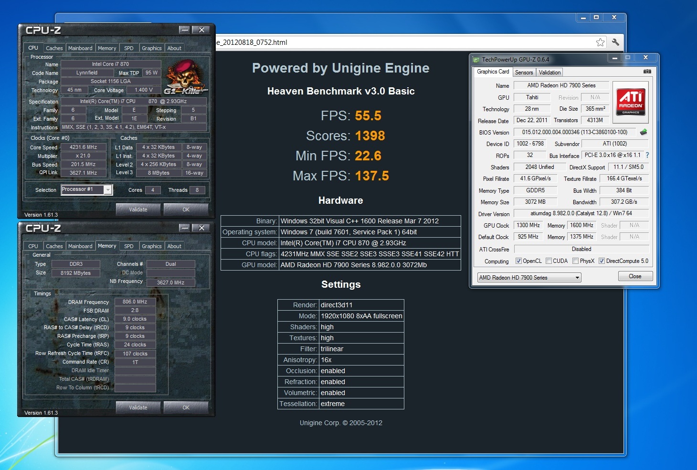This screenshot has width=697, height=470.
Task: Click the Size 8192 MBytes memory field
Action: point(76,273)
